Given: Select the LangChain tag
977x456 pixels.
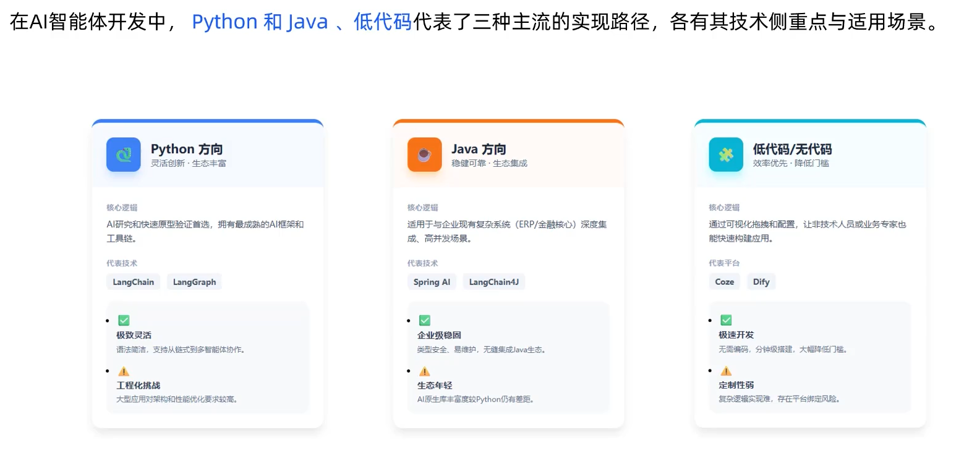Looking at the screenshot, I should (134, 282).
